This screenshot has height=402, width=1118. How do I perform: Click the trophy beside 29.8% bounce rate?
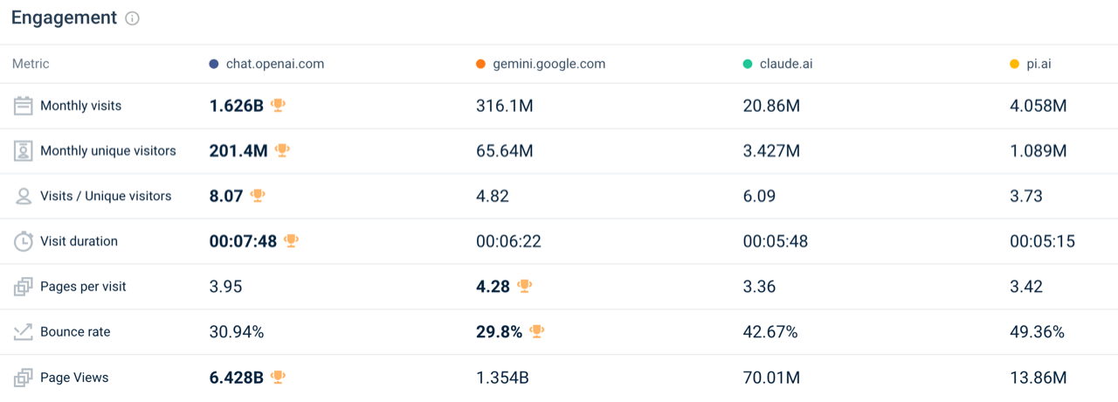tap(536, 332)
